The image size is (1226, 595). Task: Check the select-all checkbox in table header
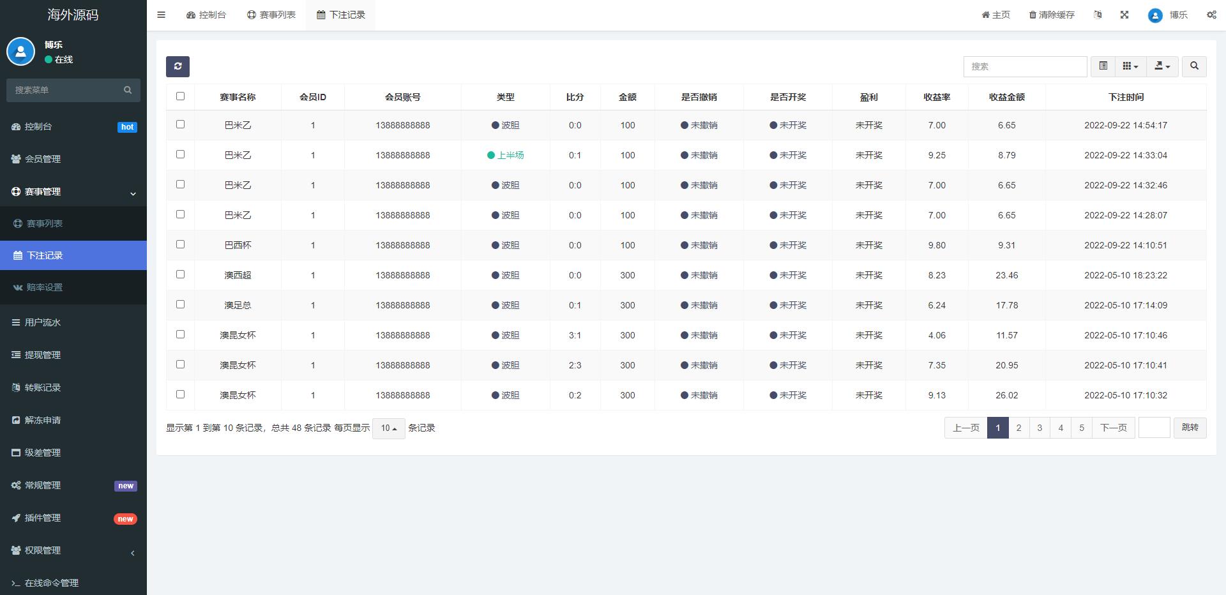point(180,96)
